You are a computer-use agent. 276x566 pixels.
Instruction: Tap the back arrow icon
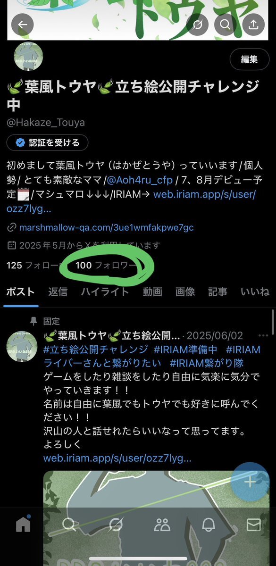(23, 25)
